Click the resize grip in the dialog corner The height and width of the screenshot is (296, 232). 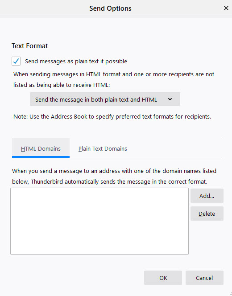pos(230,294)
